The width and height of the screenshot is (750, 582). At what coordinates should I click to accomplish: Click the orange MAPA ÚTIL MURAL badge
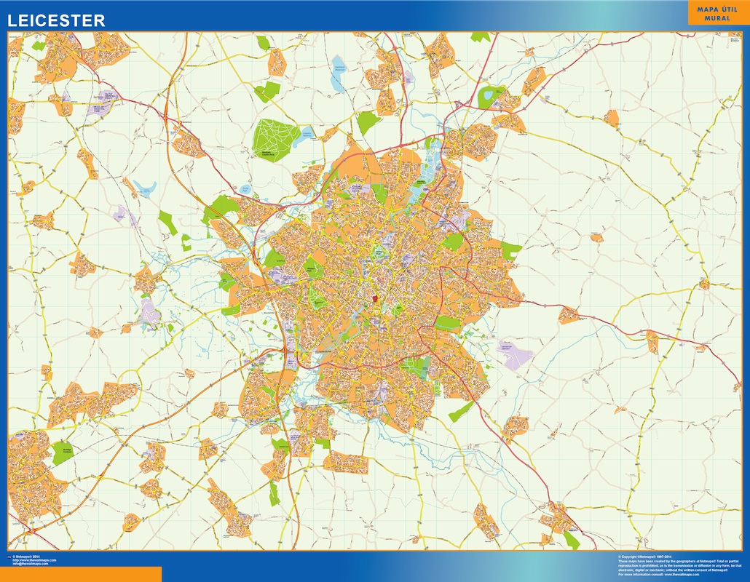[717, 13]
